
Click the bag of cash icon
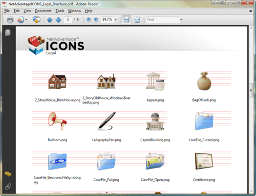[x=204, y=81]
